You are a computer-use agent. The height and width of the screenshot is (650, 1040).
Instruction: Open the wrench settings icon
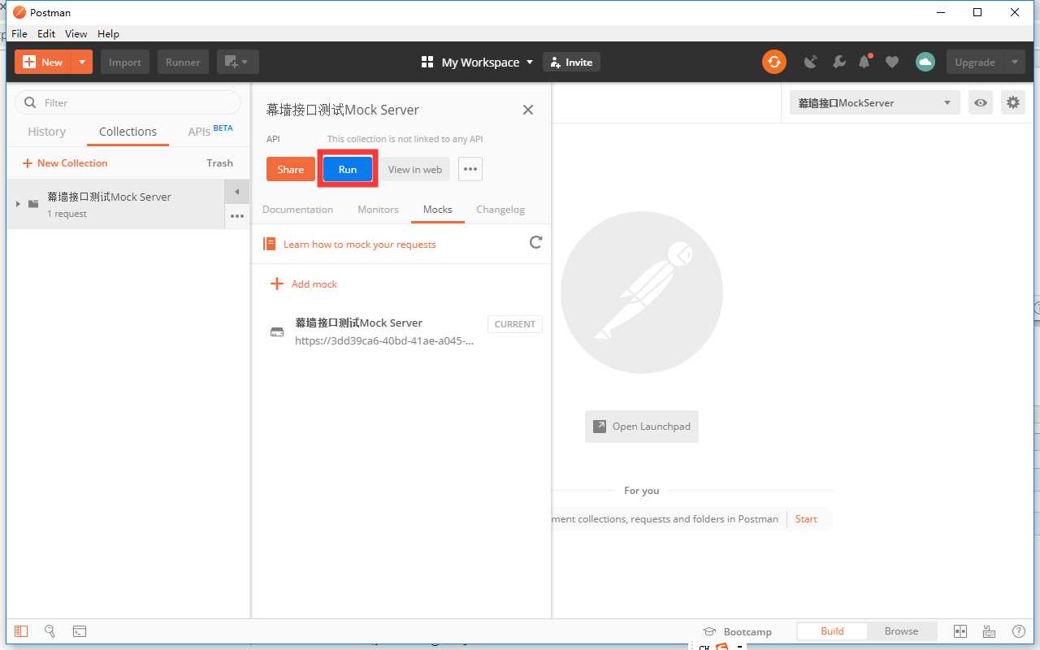pos(839,62)
